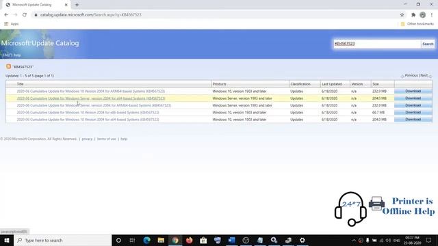The width and height of the screenshot is (438, 246).
Task: Click the ENG language indicator
Action: click(x=397, y=241)
